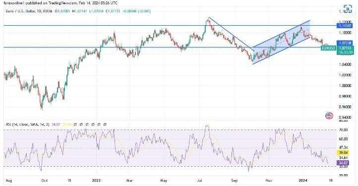Click the May label on time axis

click(x=164, y=181)
